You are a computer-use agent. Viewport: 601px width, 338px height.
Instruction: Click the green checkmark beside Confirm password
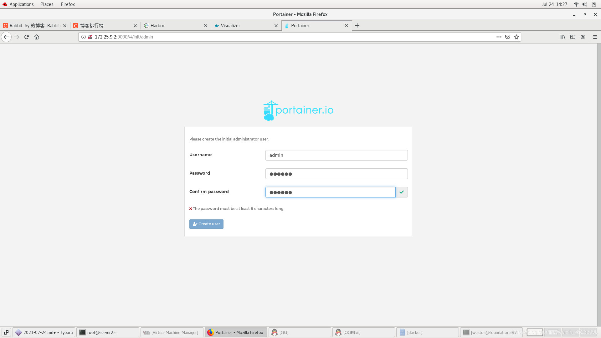point(402,192)
